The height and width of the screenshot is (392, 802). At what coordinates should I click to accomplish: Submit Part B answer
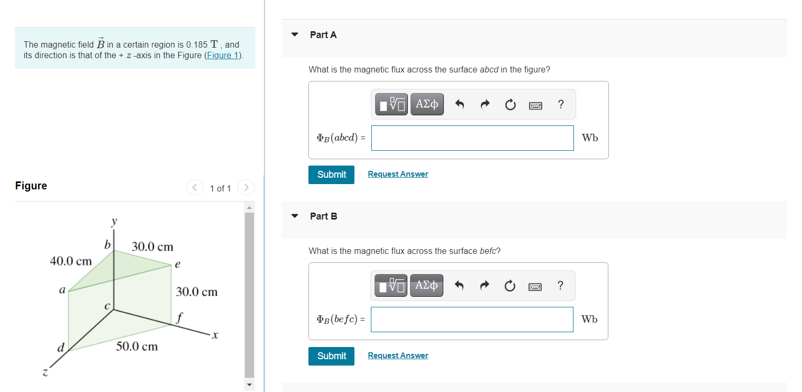point(331,356)
